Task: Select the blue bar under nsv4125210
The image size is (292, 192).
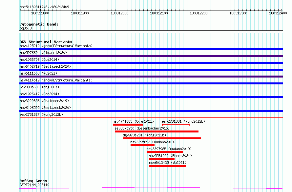Action: coord(151,49)
